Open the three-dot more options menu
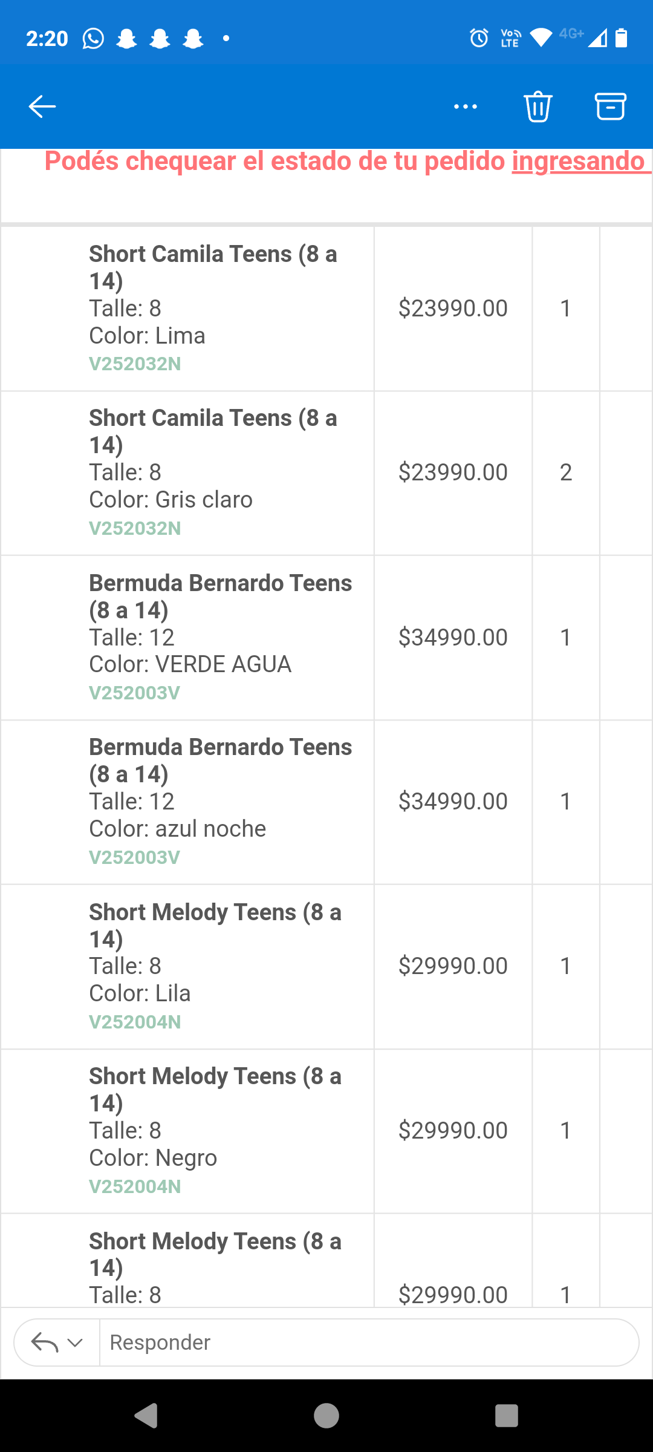 tap(466, 106)
